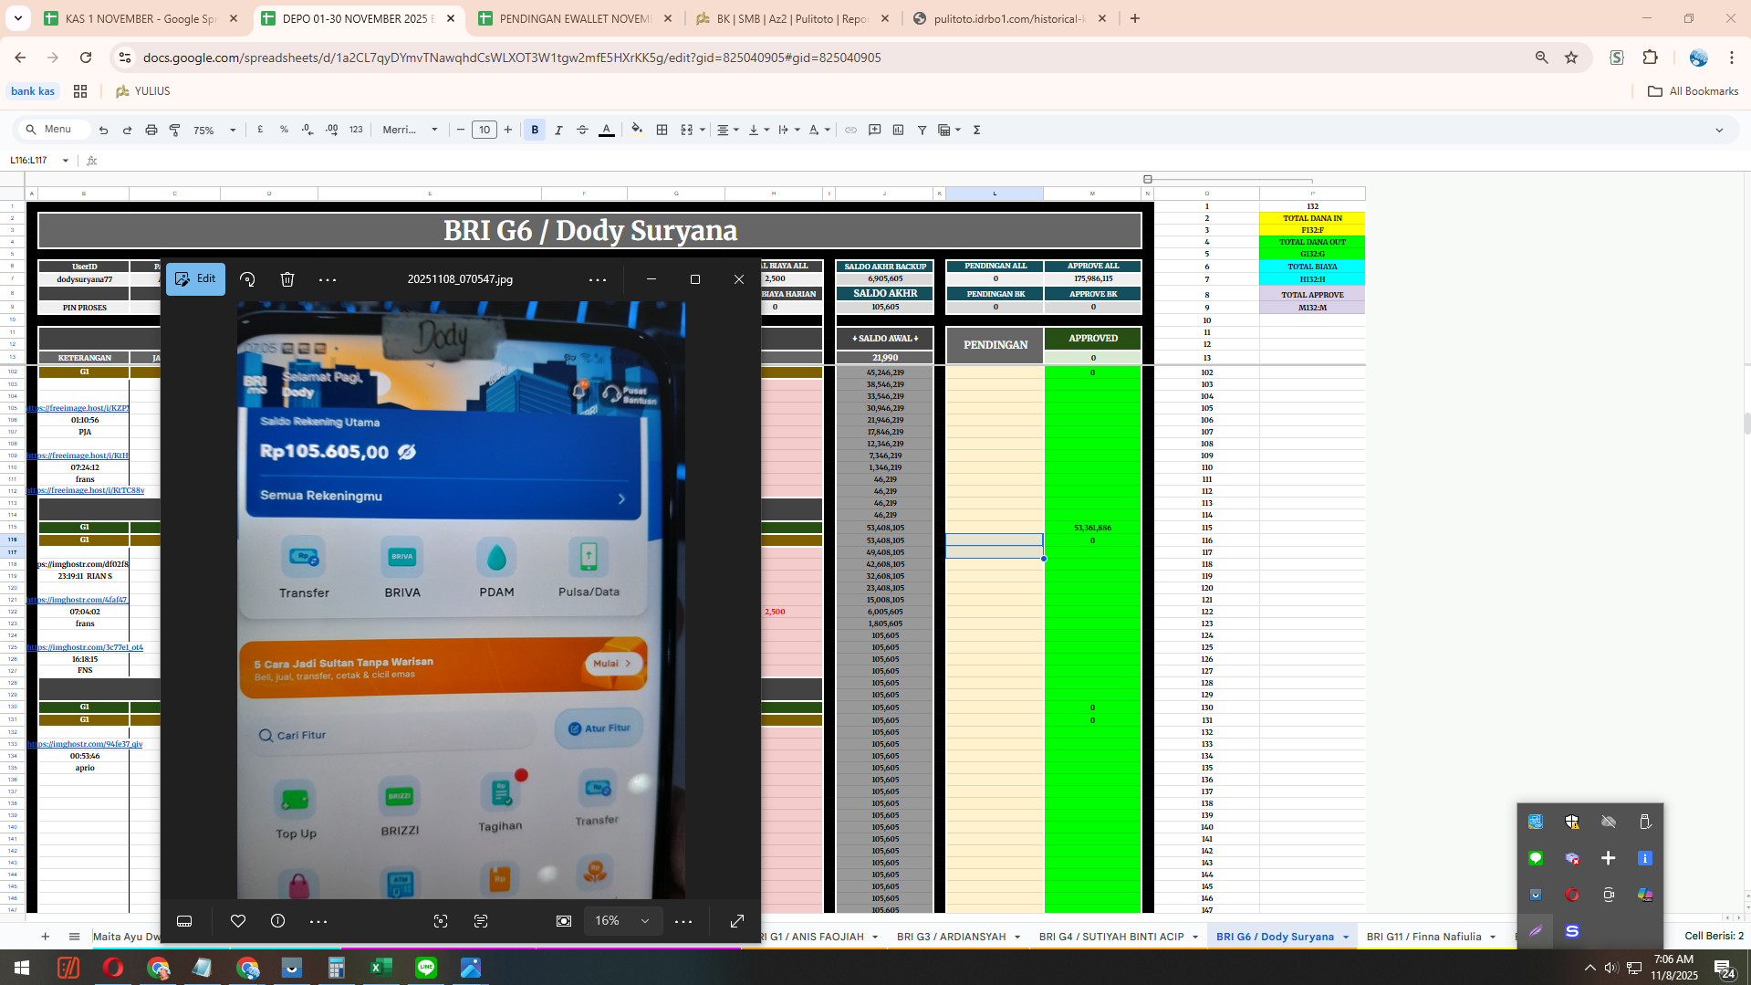Toggle italic formatting

(x=558, y=130)
